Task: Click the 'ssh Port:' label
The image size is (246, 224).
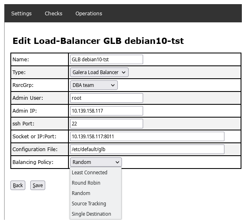Action: pos(23,124)
